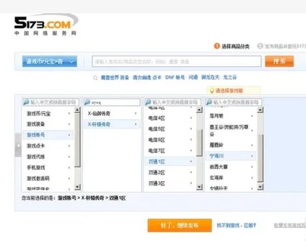Click the grey left-arrow panel collapse tab
The height and width of the screenshot is (245, 306).
tap(18, 145)
